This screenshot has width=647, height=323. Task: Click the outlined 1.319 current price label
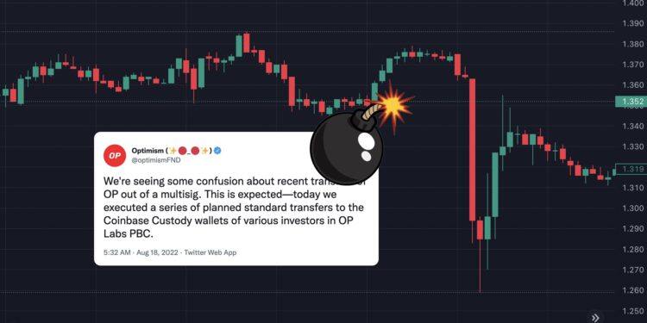pos(631,169)
